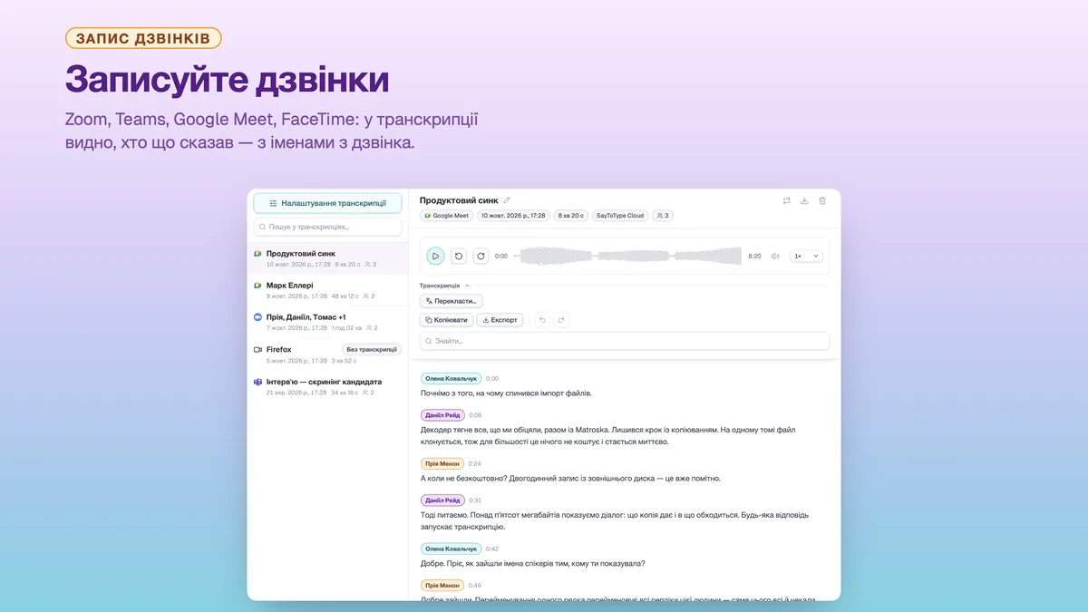
Task: Click the re-transcribe arrows icon in the header
Action: tap(787, 200)
